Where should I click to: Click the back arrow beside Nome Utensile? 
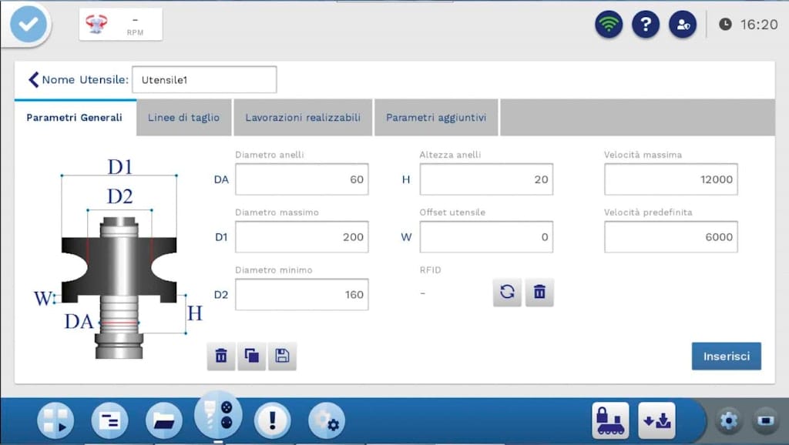pyautogui.click(x=33, y=79)
